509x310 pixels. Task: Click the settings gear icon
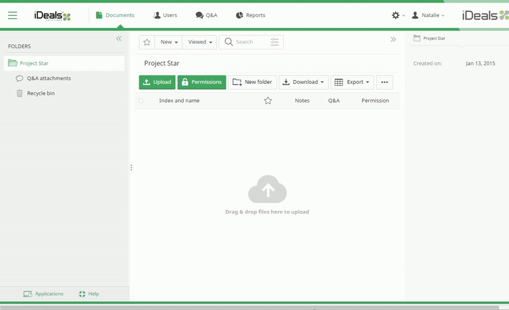[x=396, y=15]
